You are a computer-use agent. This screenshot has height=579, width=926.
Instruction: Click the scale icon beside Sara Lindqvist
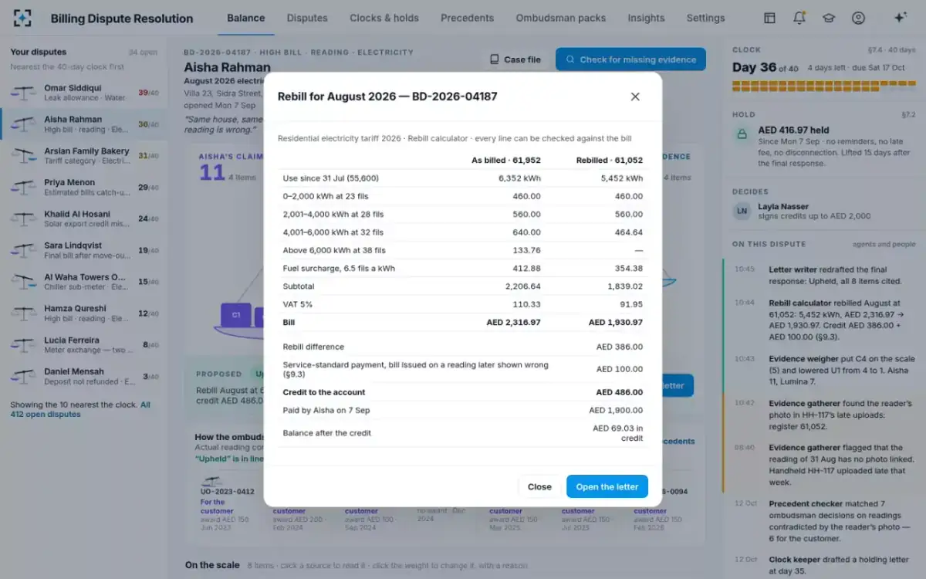click(x=22, y=251)
